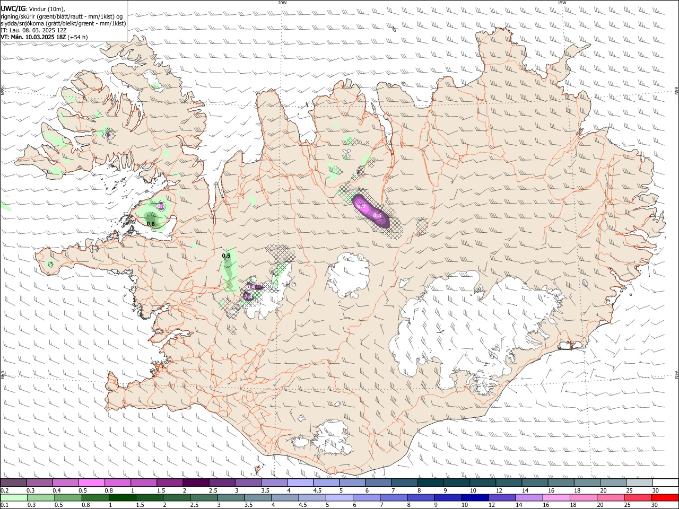Choose the bright red rain swatch labeled 30
The image size is (679, 509).
tap(664, 497)
